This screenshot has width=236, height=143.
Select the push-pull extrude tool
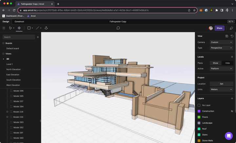[x=46, y=28]
